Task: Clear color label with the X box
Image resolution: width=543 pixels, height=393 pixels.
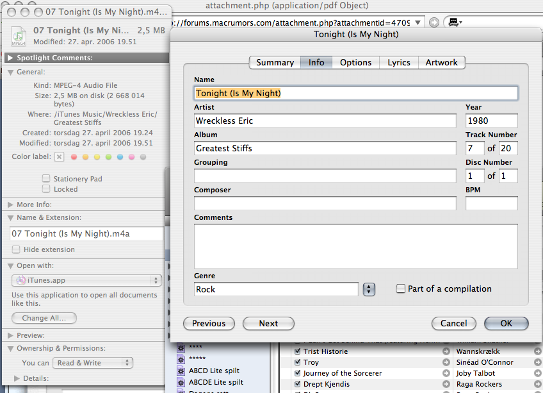Action: pyautogui.click(x=59, y=157)
